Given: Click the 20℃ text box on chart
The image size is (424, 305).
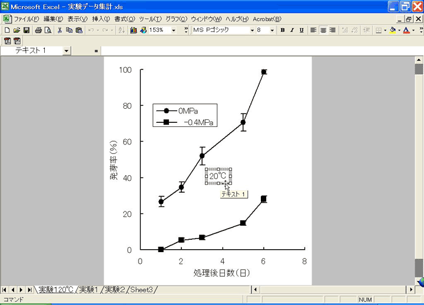Looking at the screenshot, I should tap(218, 175).
